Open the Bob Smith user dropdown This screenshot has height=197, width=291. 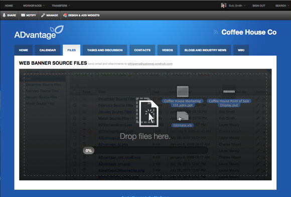(x=237, y=6)
